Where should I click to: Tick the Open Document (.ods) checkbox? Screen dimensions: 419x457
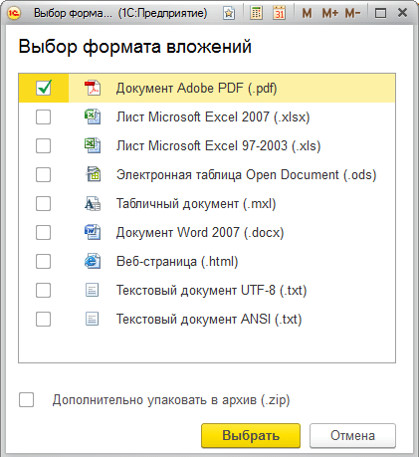[43, 175]
